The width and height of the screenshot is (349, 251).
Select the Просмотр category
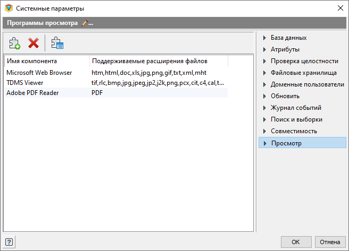coord(303,143)
